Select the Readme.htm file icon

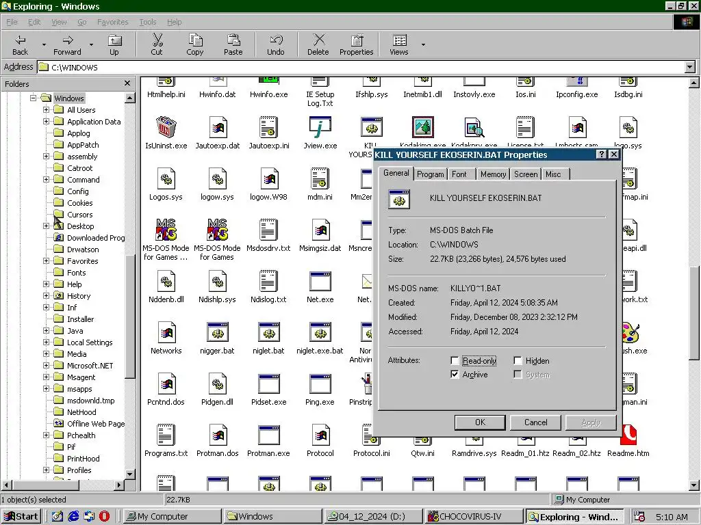click(x=628, y=435)
